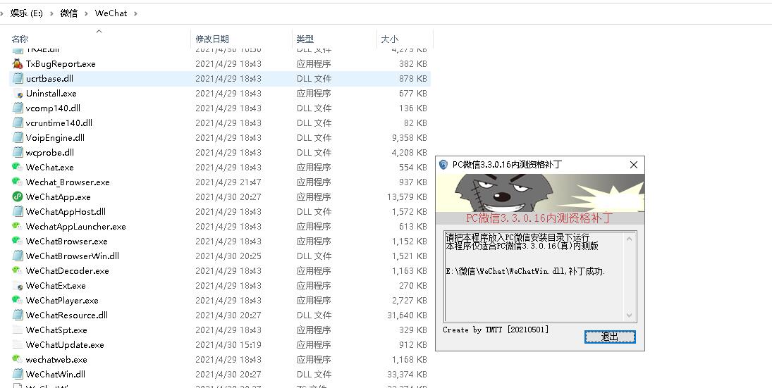Select file name TxBugReport.exe
This screenshot has height=388, width=772.
tap(61, 64)
